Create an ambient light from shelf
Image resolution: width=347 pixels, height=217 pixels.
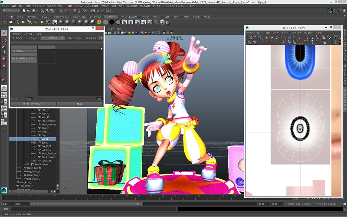[x=10, y=22]
